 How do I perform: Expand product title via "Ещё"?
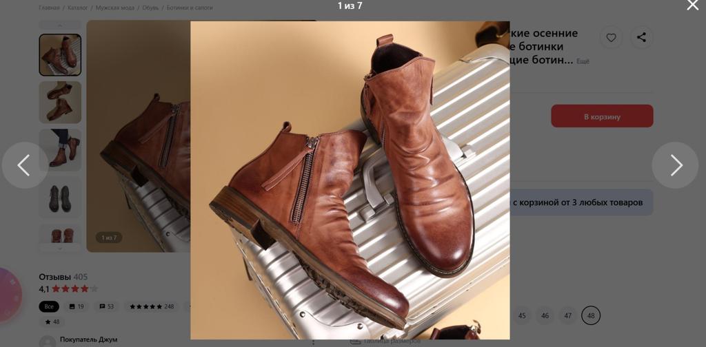pos(583,61)
